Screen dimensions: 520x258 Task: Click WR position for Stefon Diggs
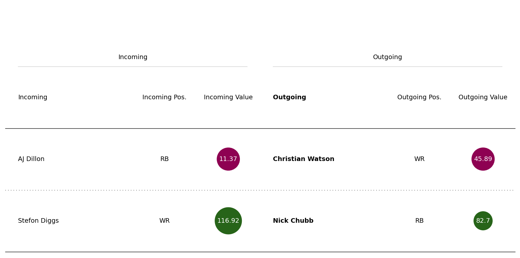pos(164,221)
